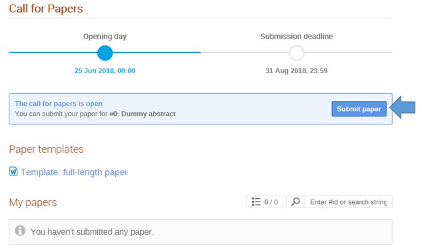Viewport: 422px width, 252px height.
Task: Click the date 25 Jun 2018, 00:00
Action: coord(105,70)
